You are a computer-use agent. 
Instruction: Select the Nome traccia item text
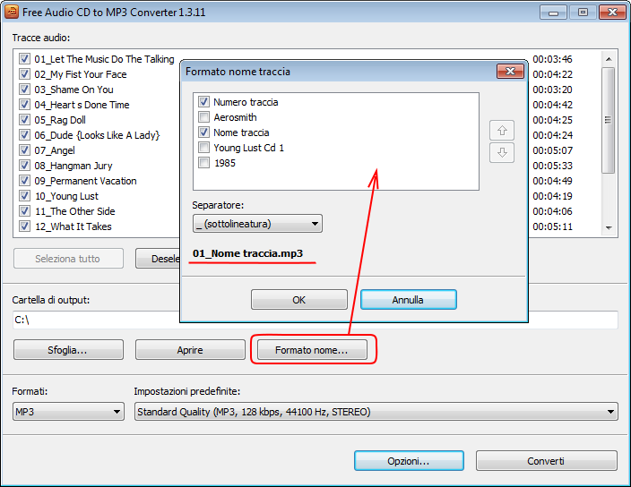[241, 132]
